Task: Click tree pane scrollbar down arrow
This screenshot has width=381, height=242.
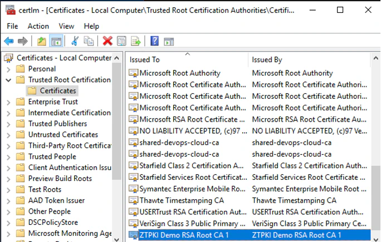Action: (x=116, y=239)
